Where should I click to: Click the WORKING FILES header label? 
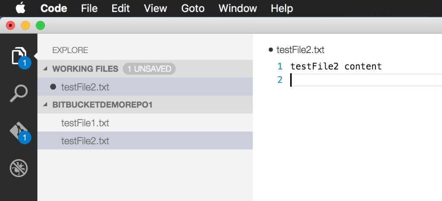[85, 69]
